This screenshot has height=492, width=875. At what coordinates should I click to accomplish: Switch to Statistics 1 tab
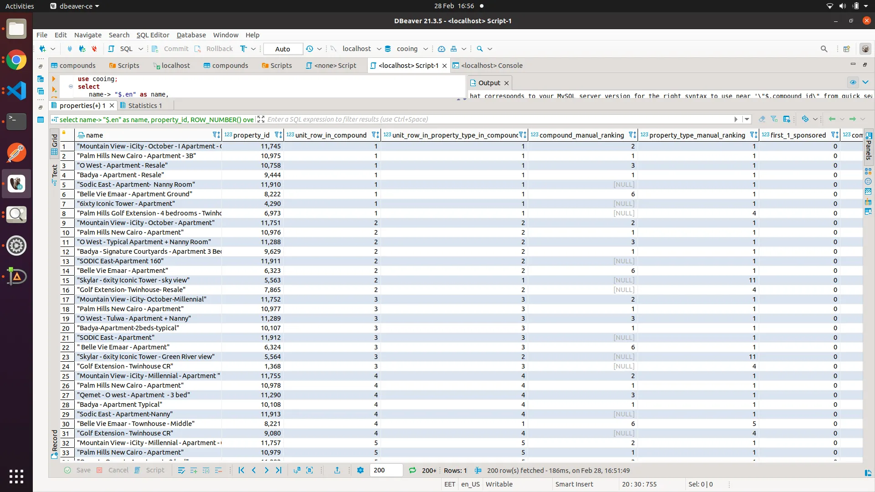145,106
